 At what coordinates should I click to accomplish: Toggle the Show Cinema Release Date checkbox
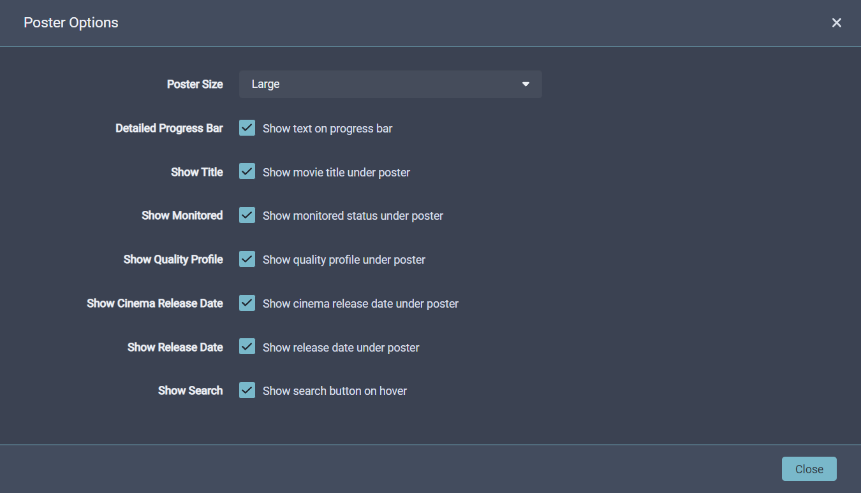pyautogui.click(x=247, y=303)
